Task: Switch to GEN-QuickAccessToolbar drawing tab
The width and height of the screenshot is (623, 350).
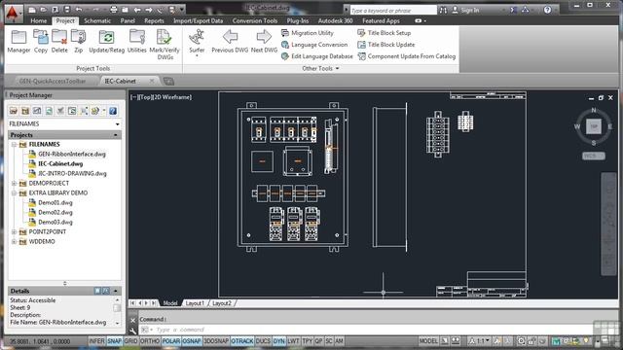Action: [x=53, y=81]
